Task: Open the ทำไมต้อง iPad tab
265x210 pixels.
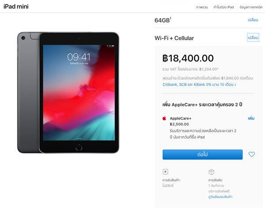Action: coord(223,7)
